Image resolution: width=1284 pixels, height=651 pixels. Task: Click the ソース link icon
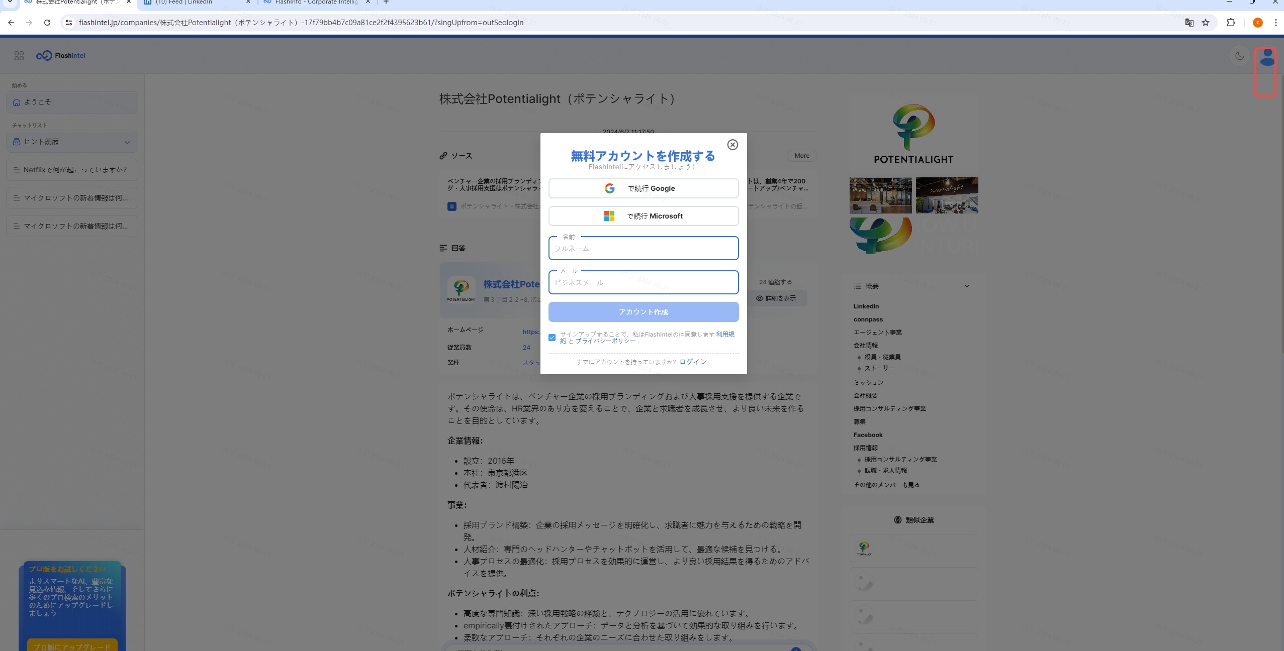click(443, 156)
